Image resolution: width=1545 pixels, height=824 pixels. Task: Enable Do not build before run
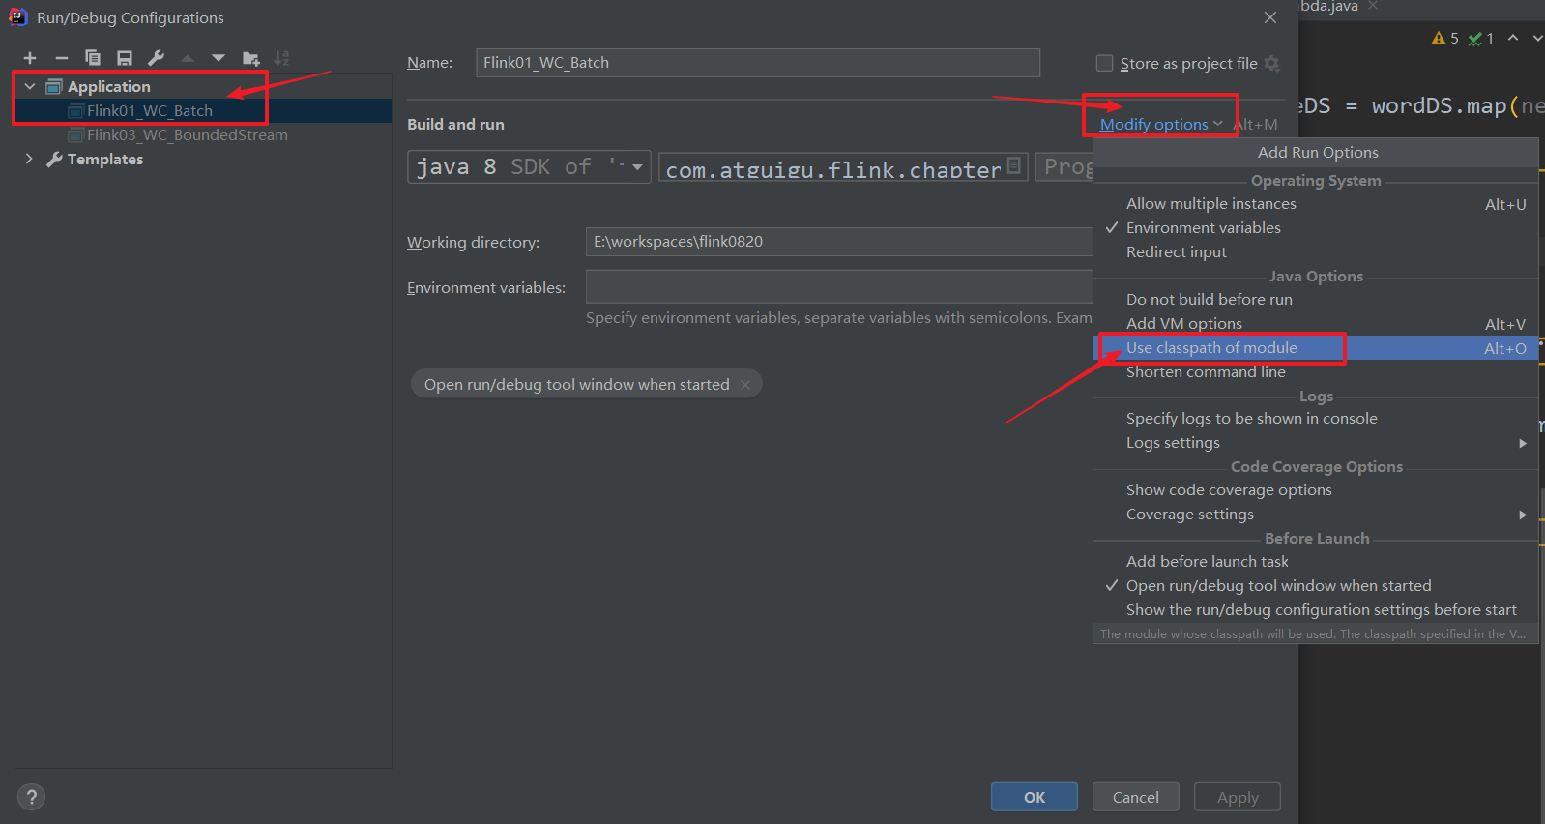[x=1316, y=300]
